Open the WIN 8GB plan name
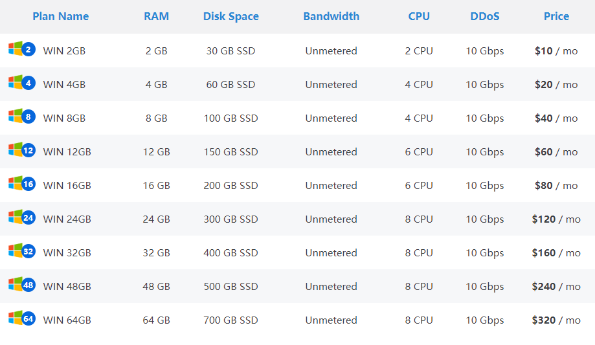595x345 pixels. pyautogui.click(x=64, y=118)
